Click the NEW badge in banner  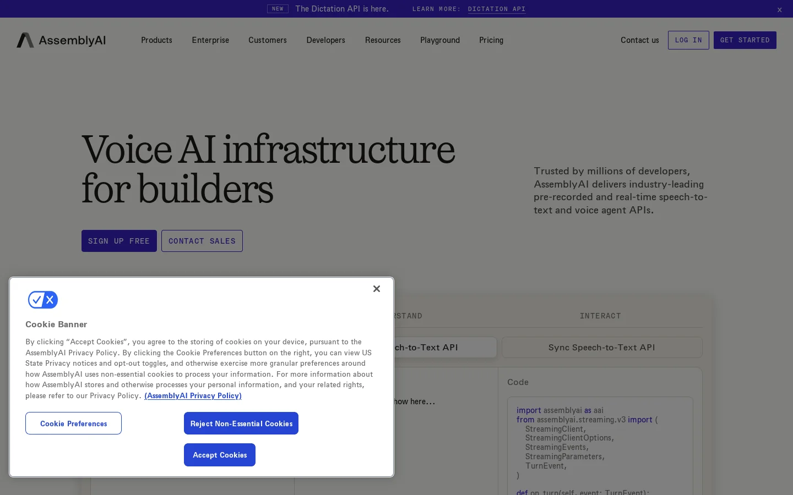[278, 9]
